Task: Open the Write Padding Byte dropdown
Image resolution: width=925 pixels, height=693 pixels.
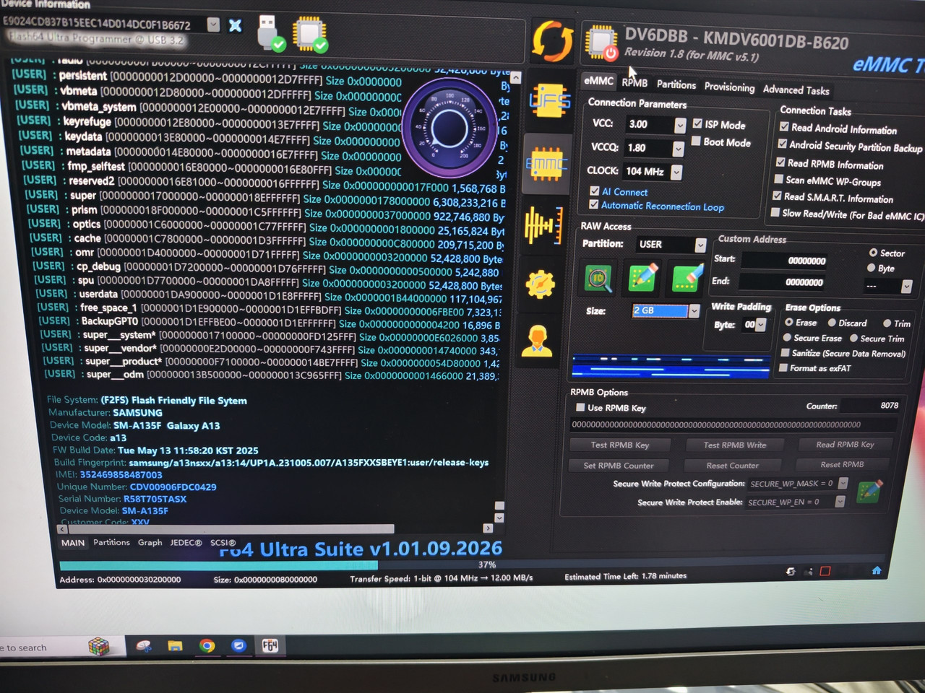Action: coord(761,326)
